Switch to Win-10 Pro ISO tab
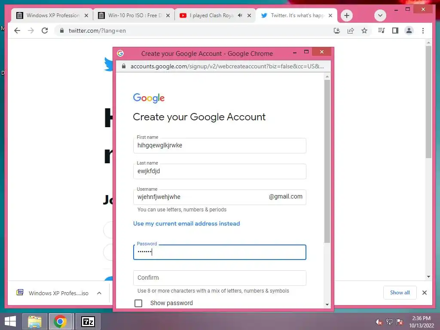 point(134,15)
